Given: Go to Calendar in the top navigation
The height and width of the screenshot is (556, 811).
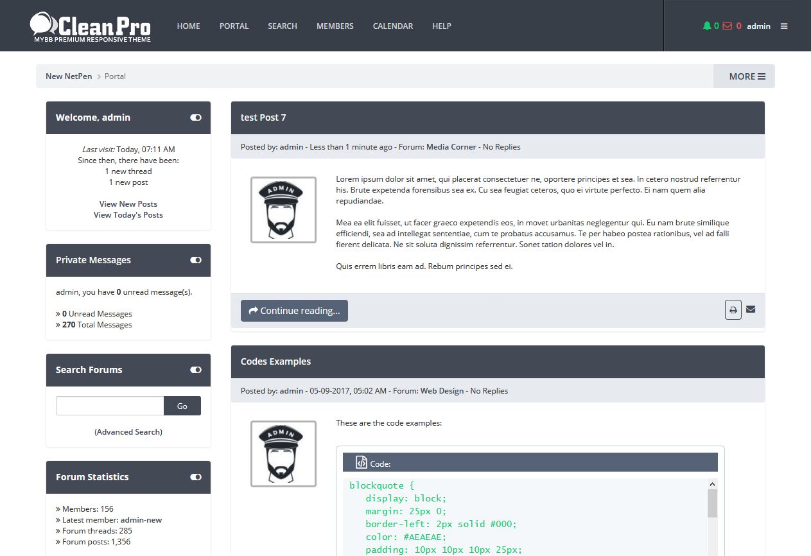Looking at the screenshot, I should pos(392,26).
